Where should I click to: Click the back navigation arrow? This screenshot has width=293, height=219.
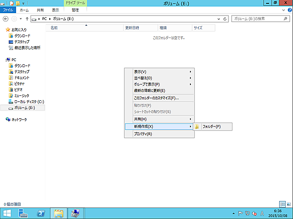[5, 19]
